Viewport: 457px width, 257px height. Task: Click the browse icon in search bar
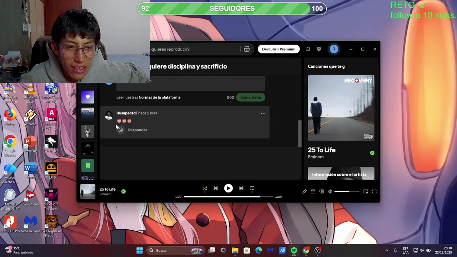(x=247, y=49)
